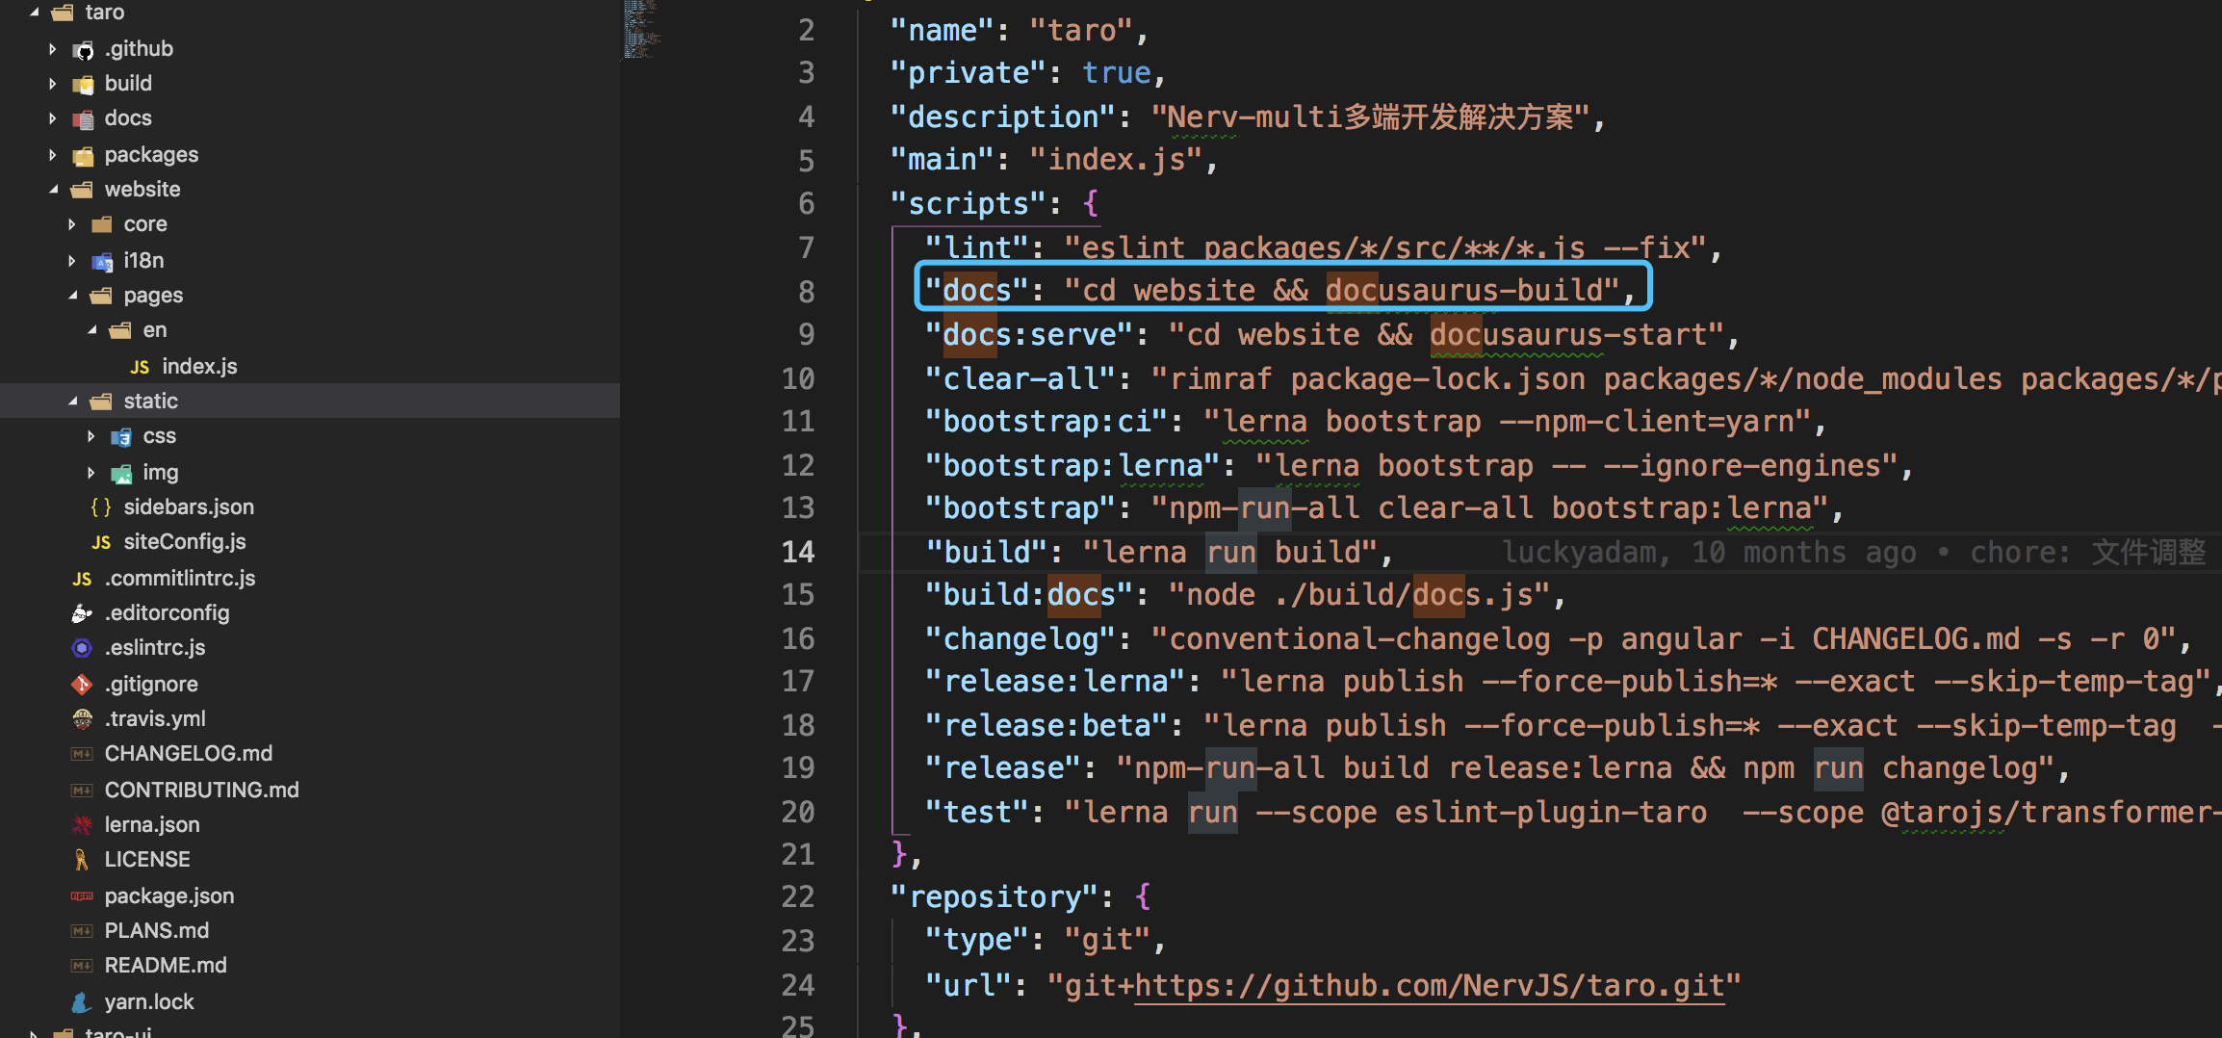Viewport: 2222px width, 1038px height.
Task: Collapse the pages folder arrow
Action: coord(72,296)
